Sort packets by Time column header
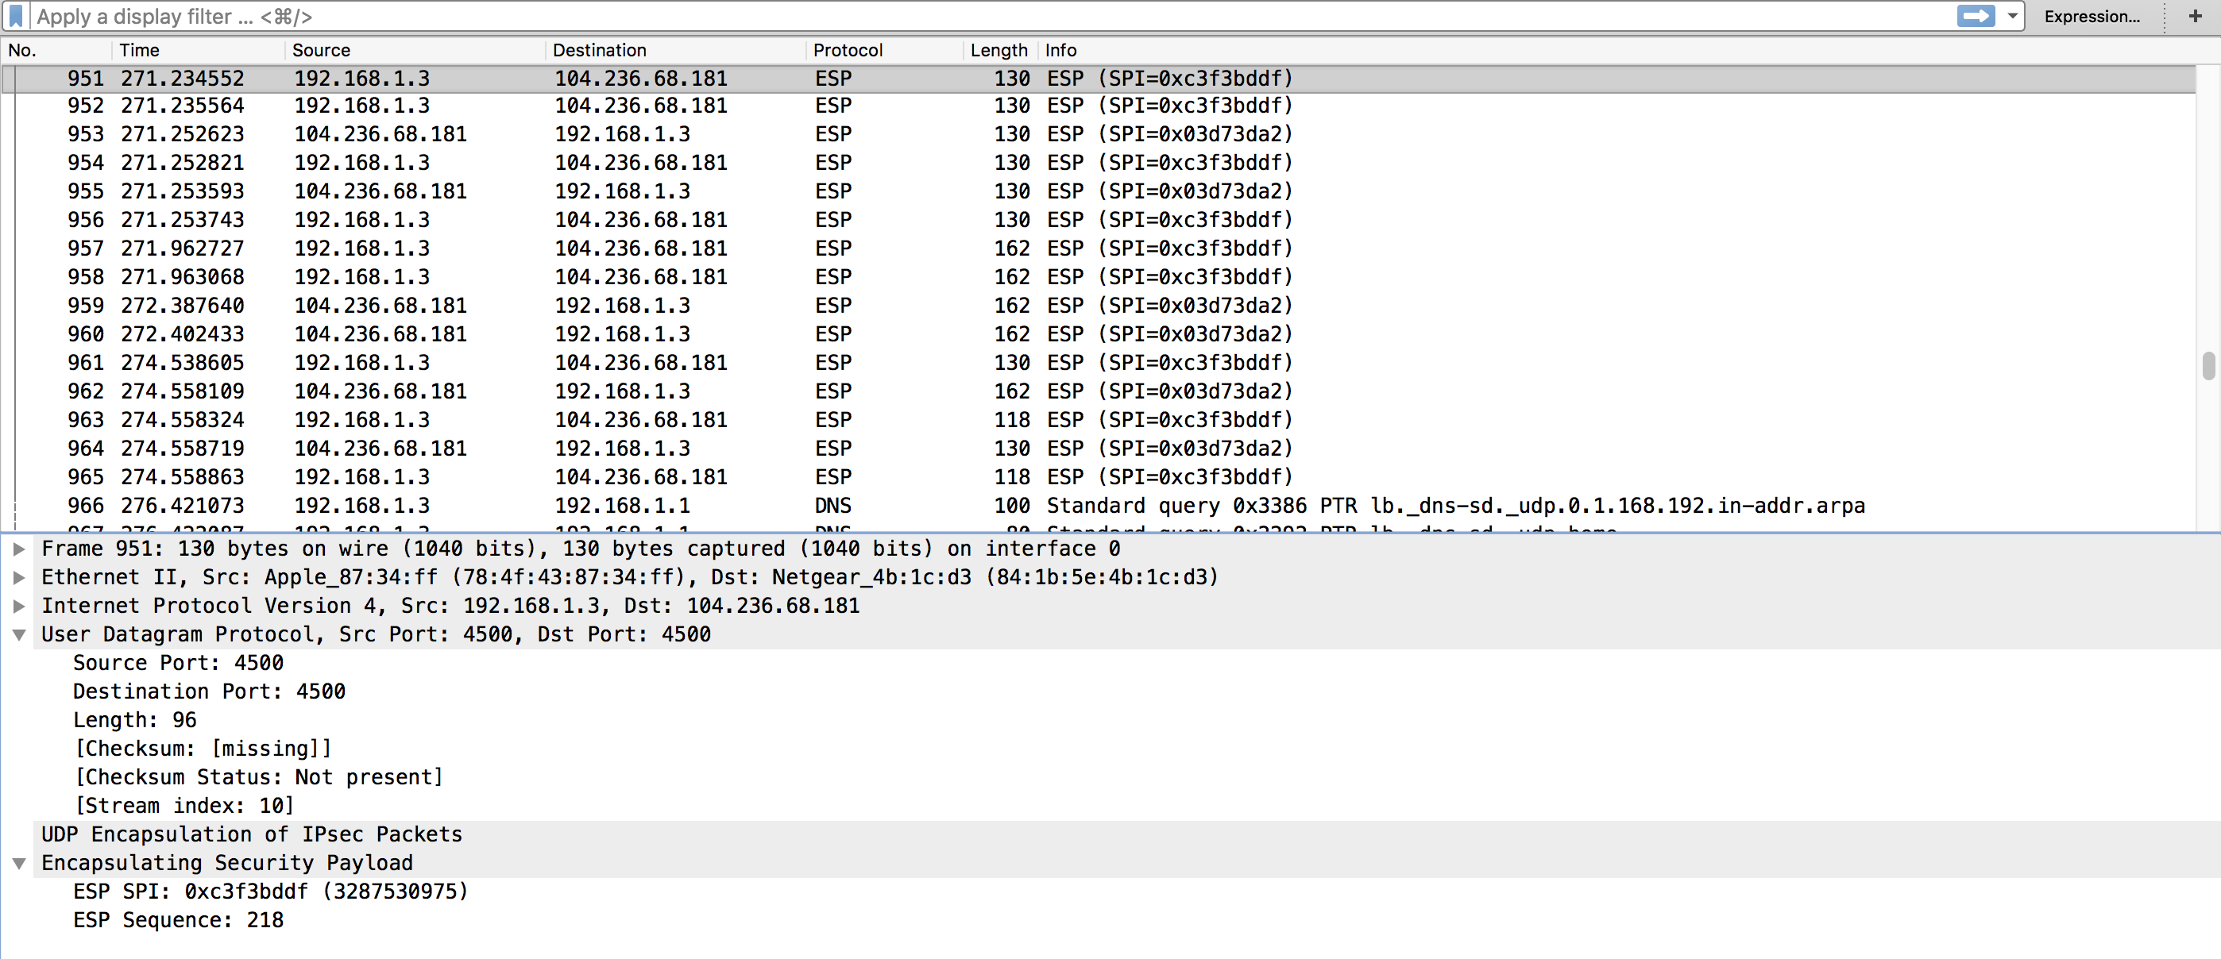The image size is (2221, 959). click(139, 50)
